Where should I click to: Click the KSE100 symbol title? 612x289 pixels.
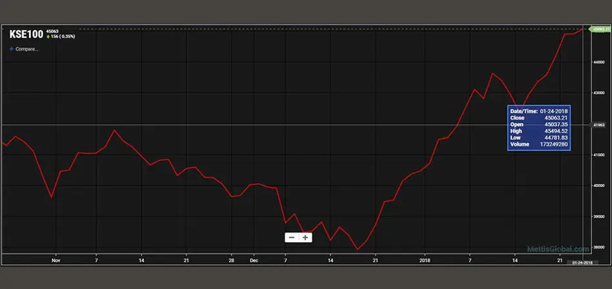26,33
